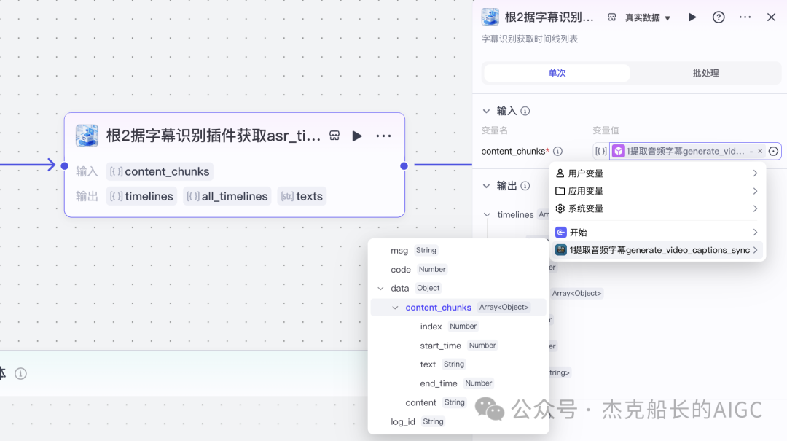Viewport: 787px width, 441px height.
Task: Click the 用户变量 person icon
Action: [560, 173]
